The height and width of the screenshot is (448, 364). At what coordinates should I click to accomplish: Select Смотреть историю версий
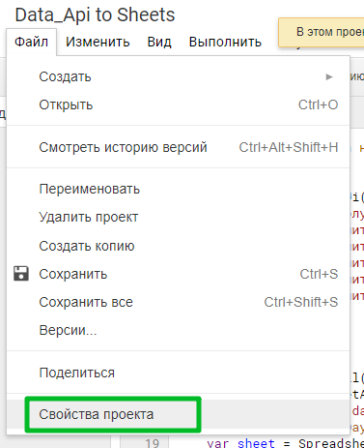pos(179,147)
